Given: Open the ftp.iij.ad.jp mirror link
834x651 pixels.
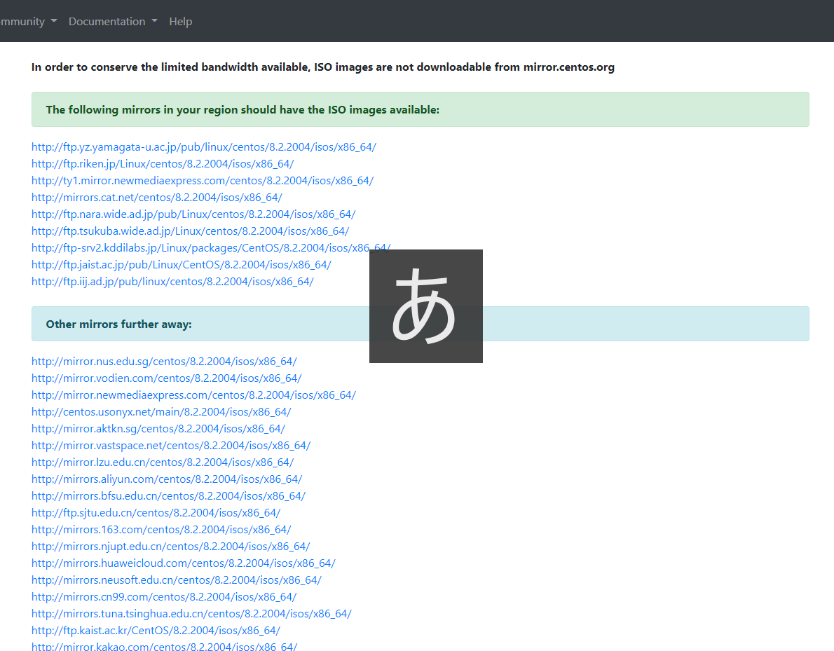Looking at the screenshot, I should (x=172, y=282).
